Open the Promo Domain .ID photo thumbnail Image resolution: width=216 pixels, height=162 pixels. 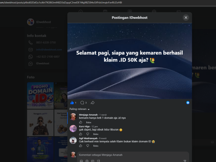[x=40, y=96]
